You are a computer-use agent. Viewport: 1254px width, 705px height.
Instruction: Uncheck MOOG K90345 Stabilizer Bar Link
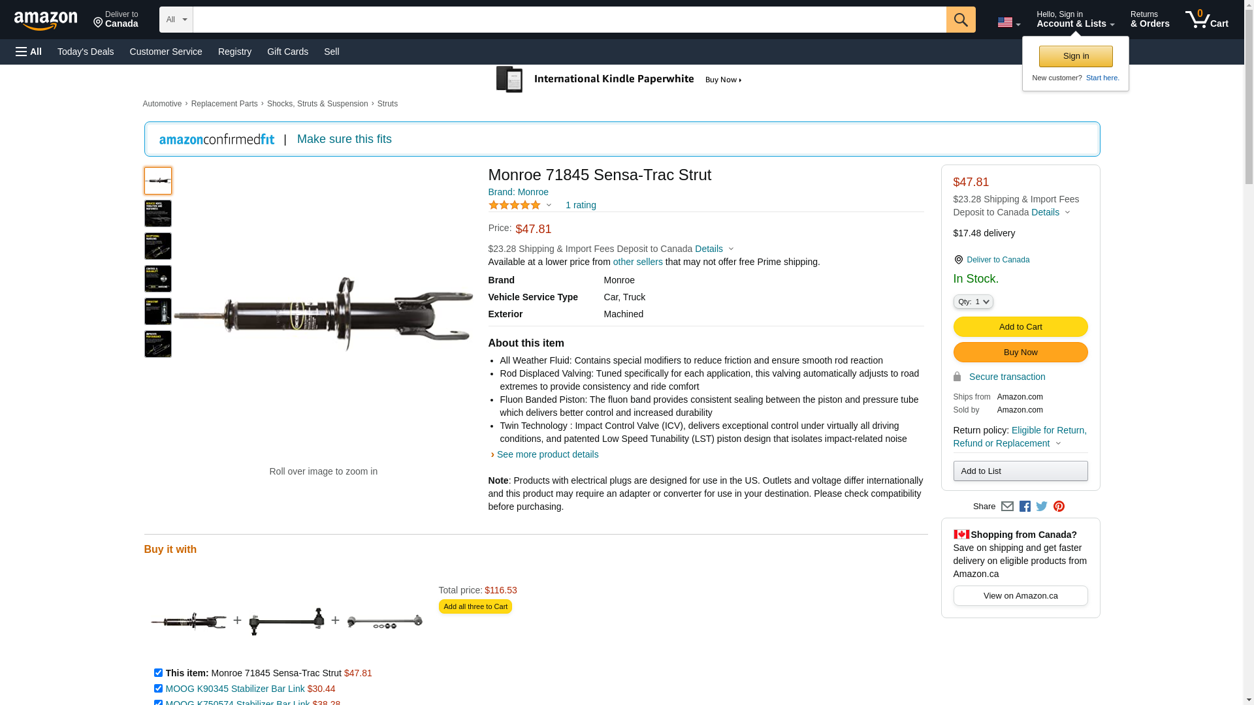(x=158, y=689)
